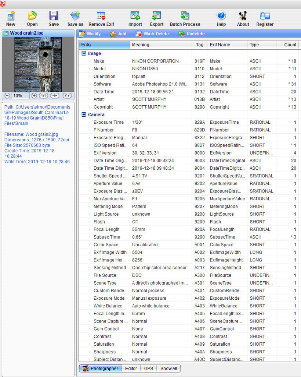This screenshot has height=377, width=301.
Task: Select the Show All tab
Action: tap(168, 368)
